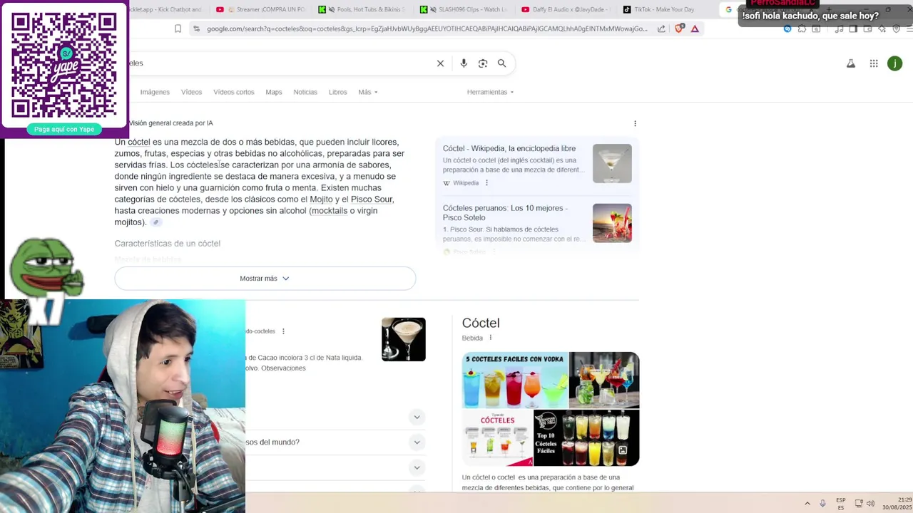Open the 'Herramientas' tools dropdown
The height and width of the screenshot is (513, 913).
pyautogui.click(x=490, y=92)
